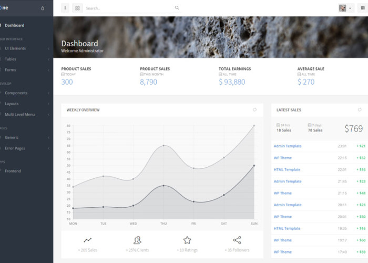
Task: Click the SUN data point on upper chart line
Action: point(254,126)
